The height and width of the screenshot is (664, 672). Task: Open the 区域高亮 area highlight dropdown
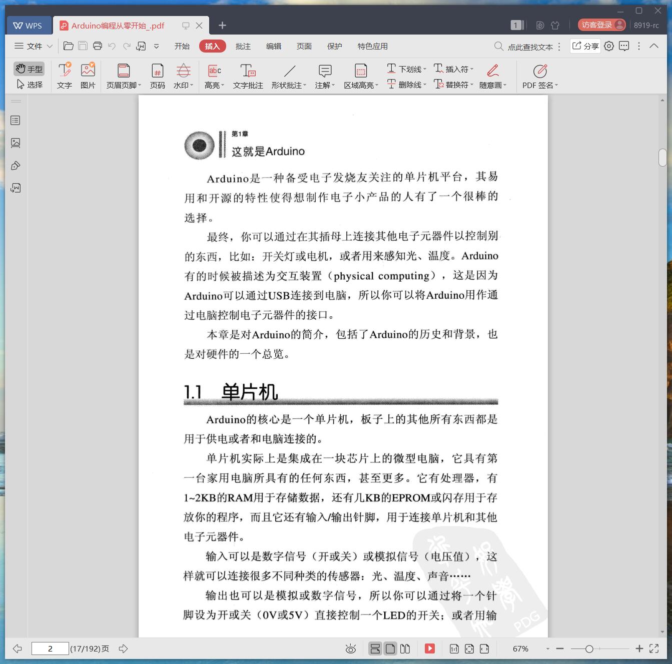pyautogui.click(x=361, y=76)
